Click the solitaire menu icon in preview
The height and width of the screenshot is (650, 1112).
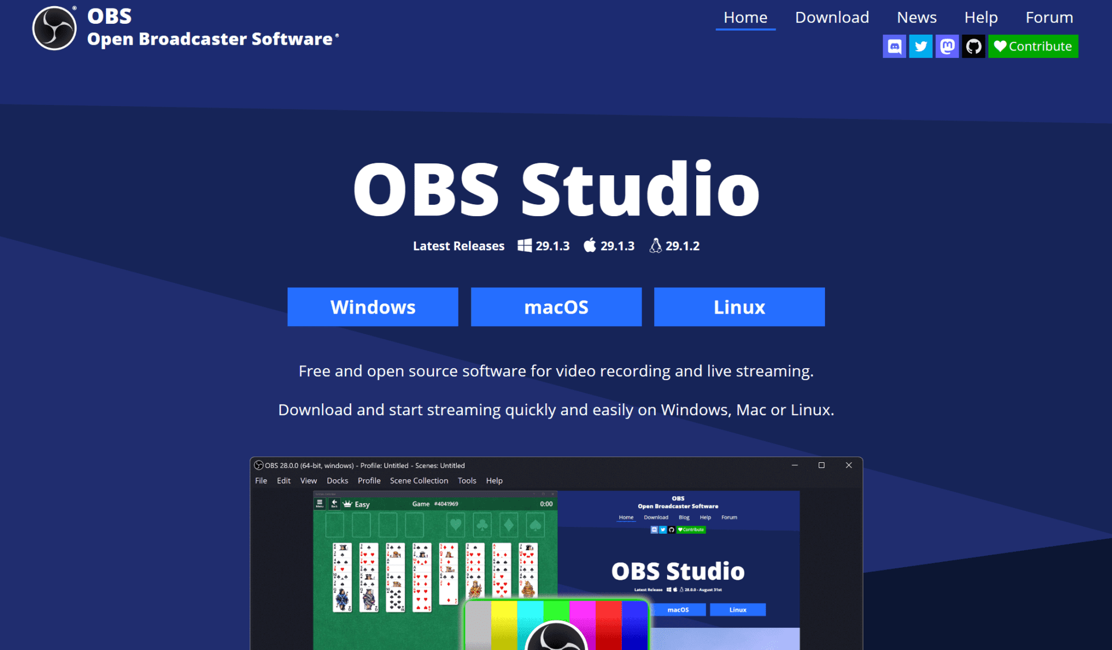(319, 504)
